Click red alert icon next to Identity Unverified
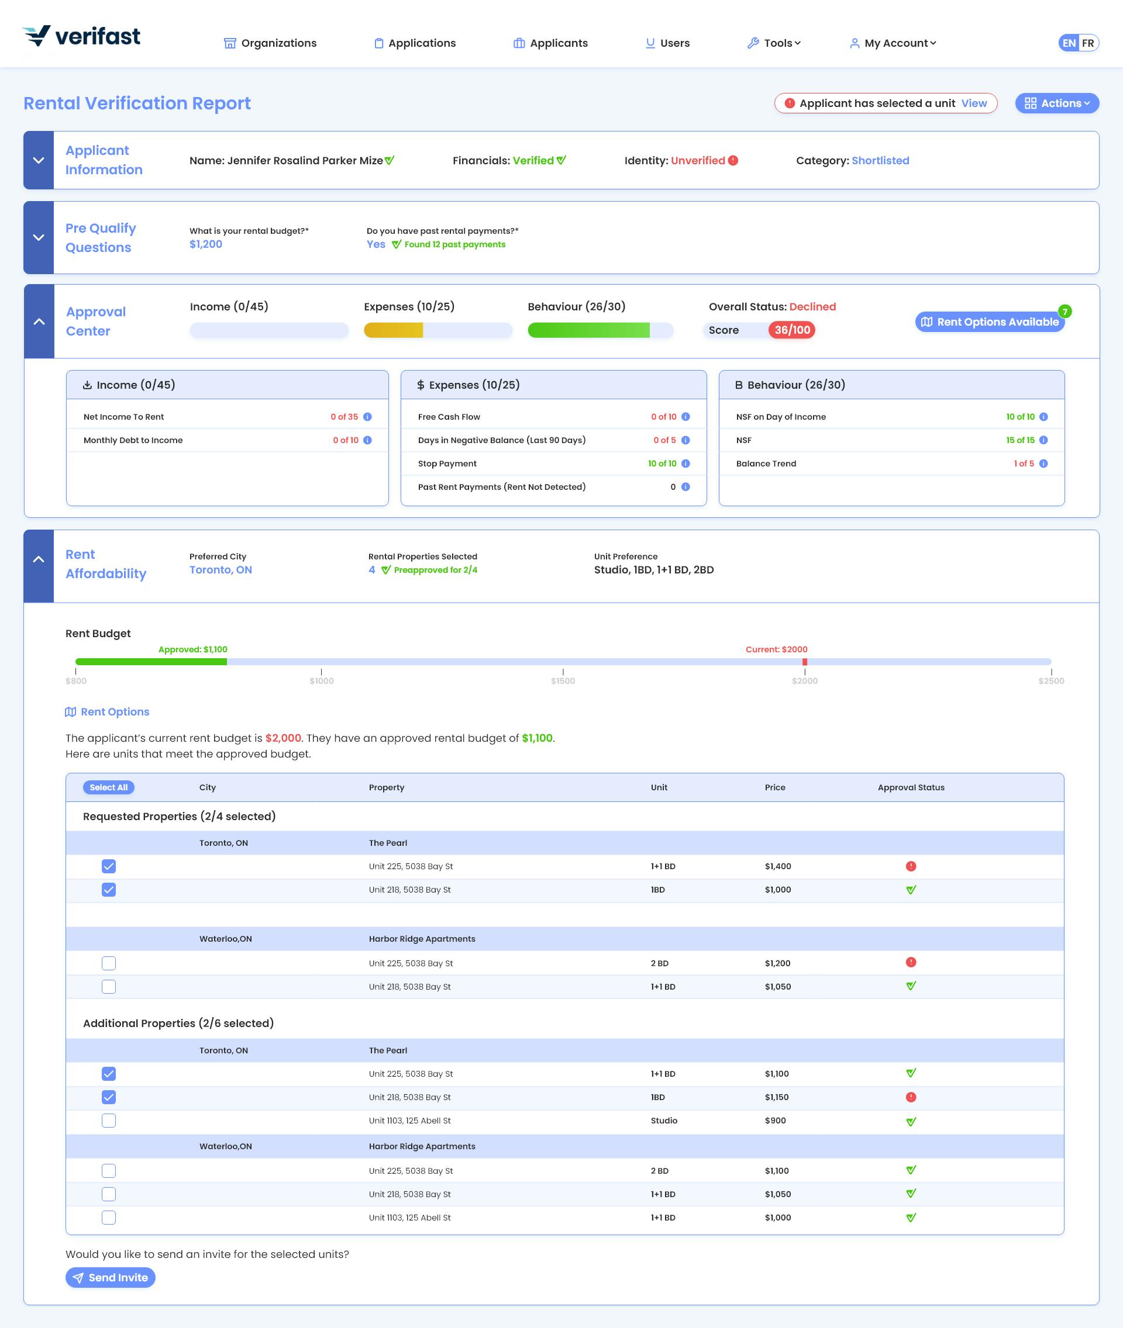 [x=733, y=160]
